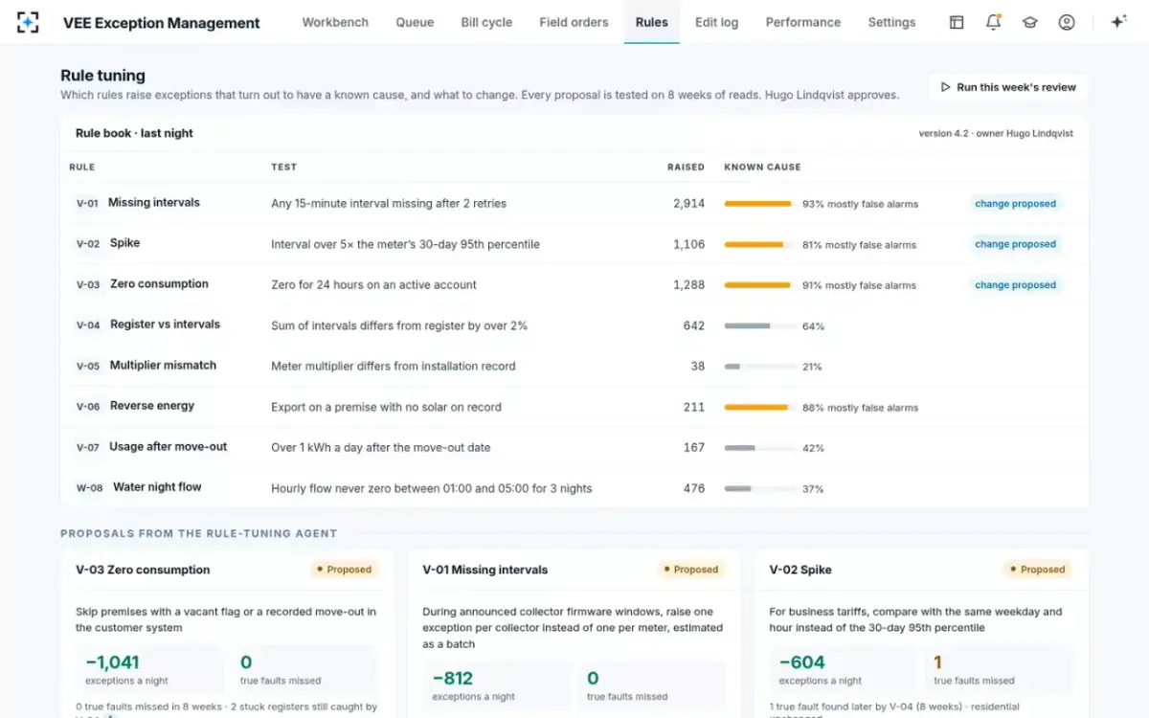This screenshot has height=718, width=1149.
Task: Click the VEE Exception Management title
Action: click(162, 23)
